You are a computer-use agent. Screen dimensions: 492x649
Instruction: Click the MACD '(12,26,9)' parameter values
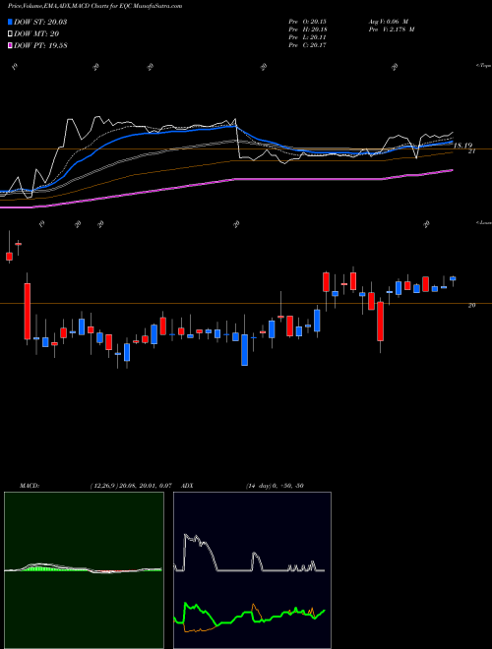pyautogui.click(x=130, y=486)
